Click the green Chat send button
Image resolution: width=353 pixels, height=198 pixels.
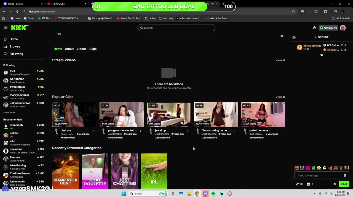tap(344, 184)
